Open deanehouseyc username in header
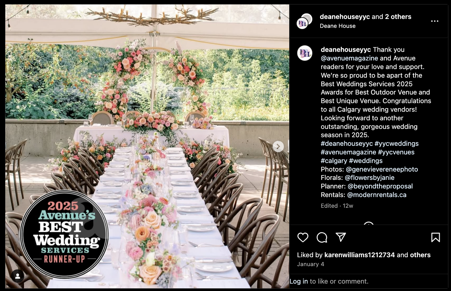The width and height of the screenshot is (451, 291). [345, 17]
